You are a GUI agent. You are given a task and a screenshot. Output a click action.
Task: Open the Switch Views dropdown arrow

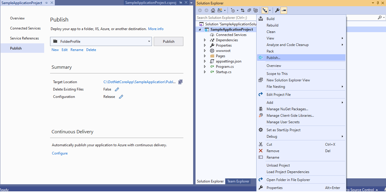click(x=225, y=11)
